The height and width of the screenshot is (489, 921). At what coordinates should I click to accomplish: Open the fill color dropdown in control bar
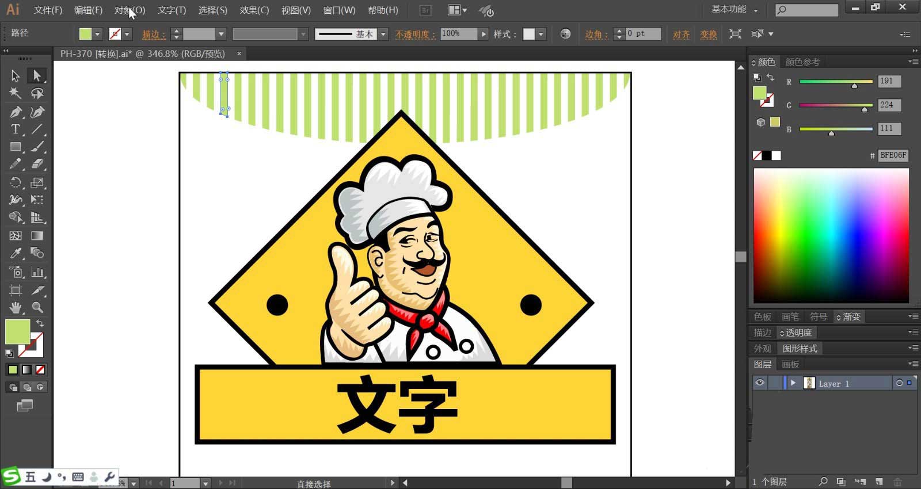coord(97,35)
